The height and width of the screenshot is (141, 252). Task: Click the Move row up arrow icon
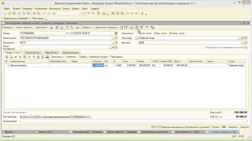(29, 57)
